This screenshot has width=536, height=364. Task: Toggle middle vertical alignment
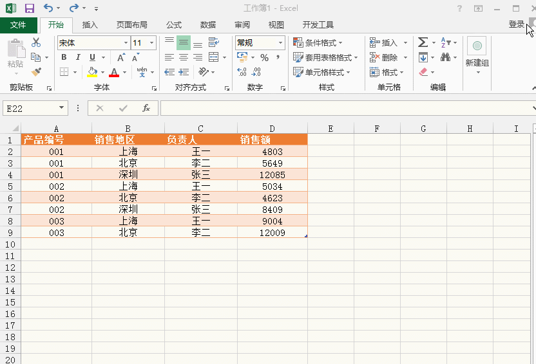(x=184, y=42)
